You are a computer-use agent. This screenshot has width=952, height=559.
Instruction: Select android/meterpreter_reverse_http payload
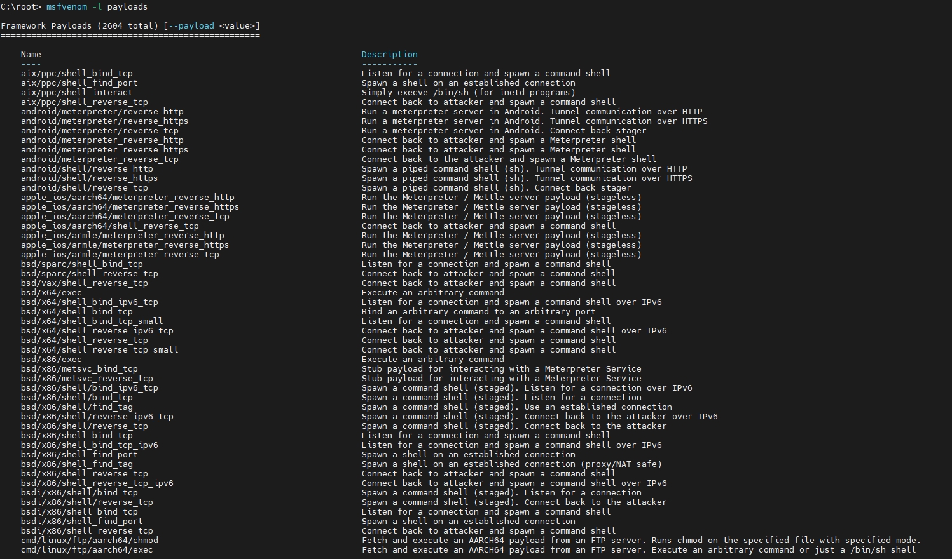coord(102,140)
